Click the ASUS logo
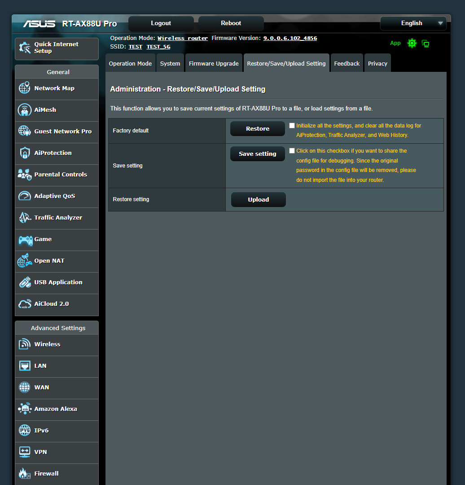The width and height of the screenshot is (465, 485). point(39,24)
